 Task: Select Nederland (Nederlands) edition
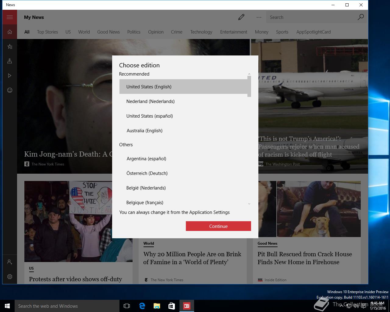pos(183,101)
